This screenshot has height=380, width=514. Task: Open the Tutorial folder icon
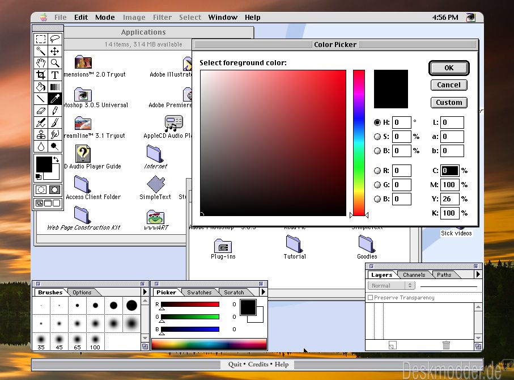pos(294,247)
